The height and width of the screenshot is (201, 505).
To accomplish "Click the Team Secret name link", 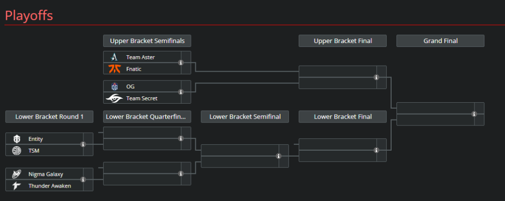I will 142,98.
